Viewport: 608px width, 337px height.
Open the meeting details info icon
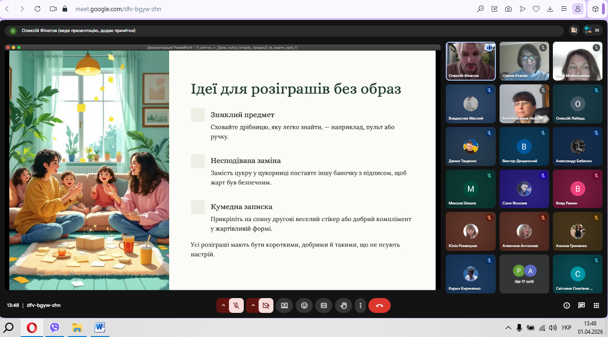(x=566, y=305)
